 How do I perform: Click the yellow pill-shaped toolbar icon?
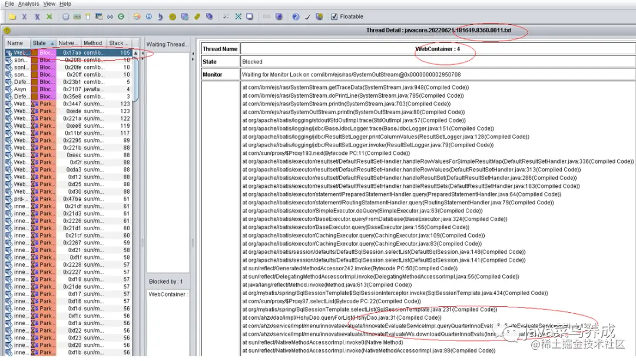click(197, 16)
